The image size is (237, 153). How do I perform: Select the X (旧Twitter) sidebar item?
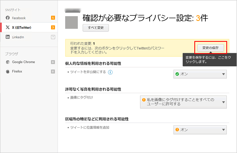[x=29, y=28]
